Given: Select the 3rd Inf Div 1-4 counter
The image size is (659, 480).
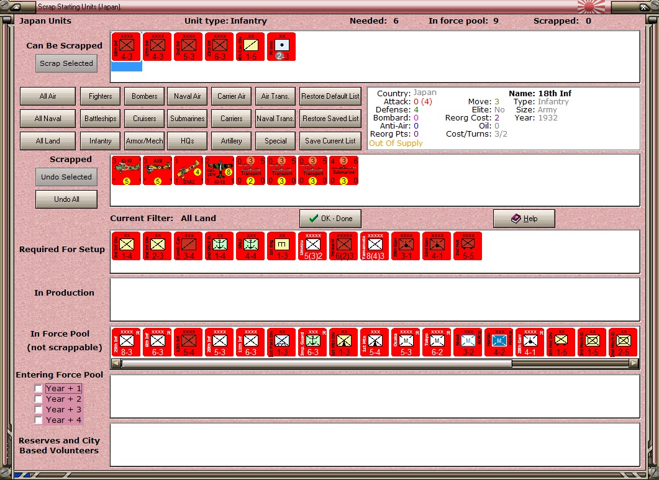Looking at the screenshot, I should [127, 247].
